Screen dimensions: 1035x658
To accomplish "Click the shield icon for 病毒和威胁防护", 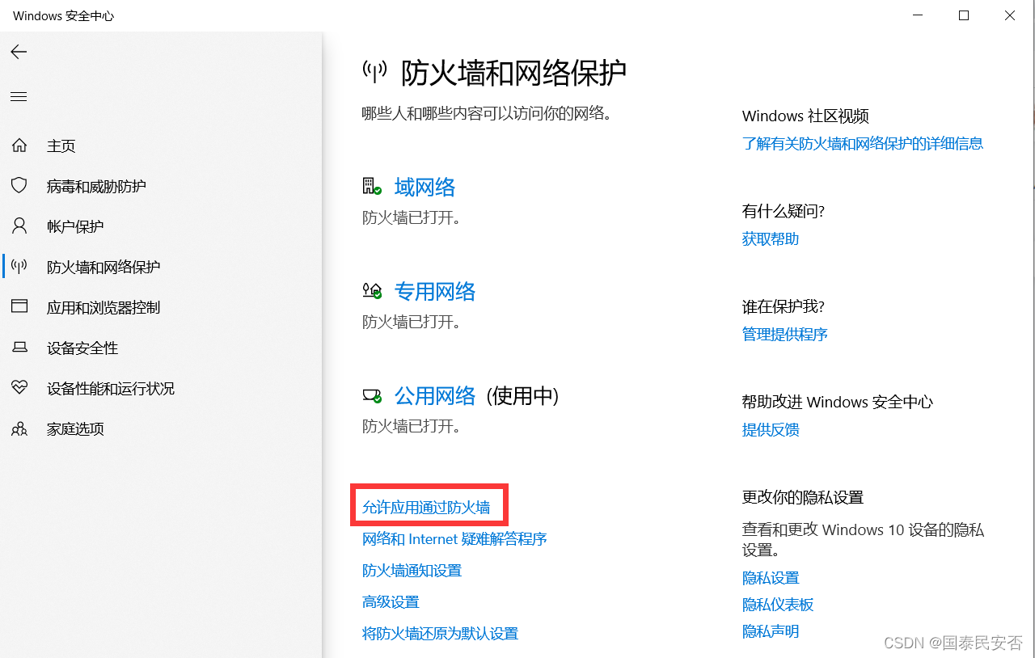I will (19, 186).
